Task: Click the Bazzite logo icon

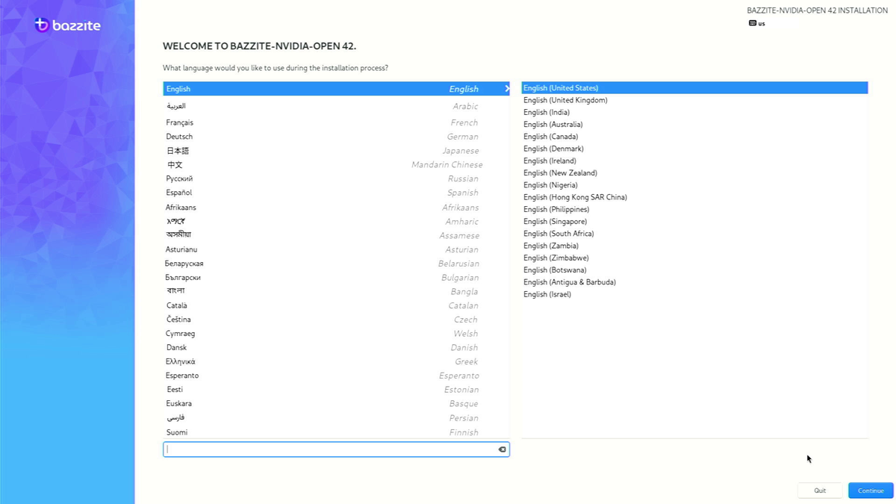Action: coord(42,25)
